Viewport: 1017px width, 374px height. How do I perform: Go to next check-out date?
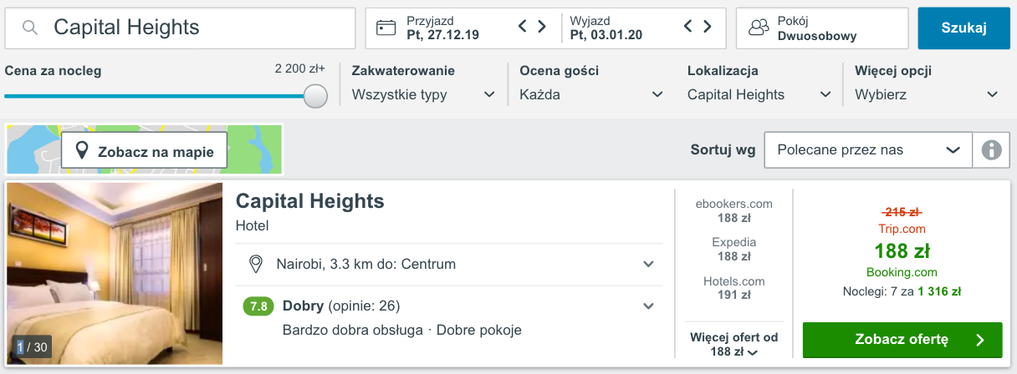point(708,27)
